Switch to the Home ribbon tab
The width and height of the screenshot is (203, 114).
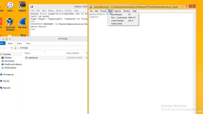pyautogui.click(x=10, y=43)
